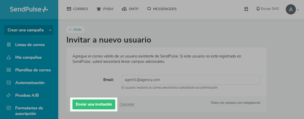Click the Pruebas A/B sidebar icon
This screenshot has height=119, width=304.
[x=9, y=95]
